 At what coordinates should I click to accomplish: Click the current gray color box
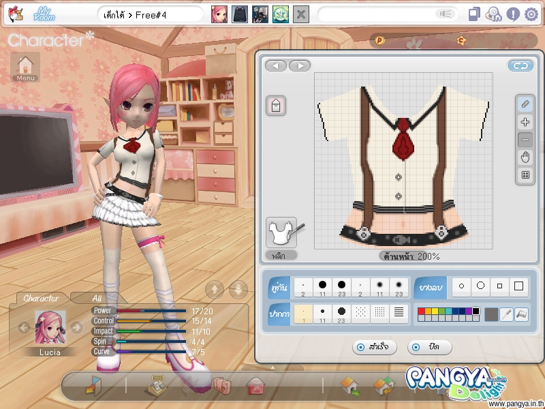pos(491,314)
